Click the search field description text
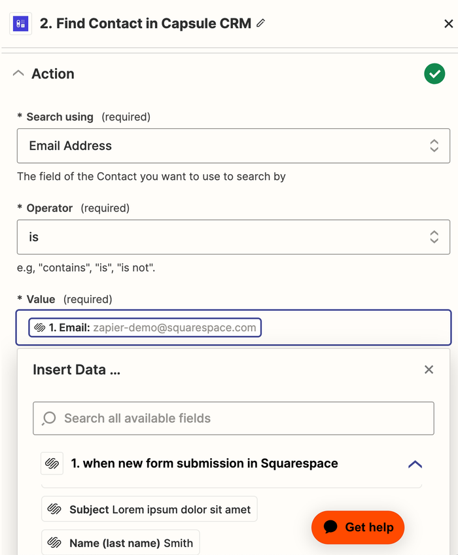This screenshot has width=458, height=555. (x=151, y=176)
